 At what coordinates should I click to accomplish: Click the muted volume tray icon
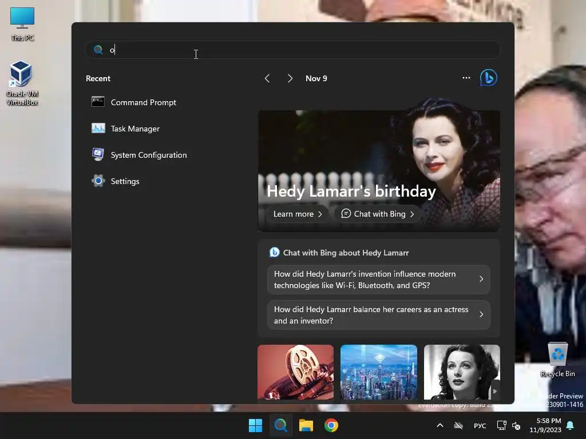516,425
